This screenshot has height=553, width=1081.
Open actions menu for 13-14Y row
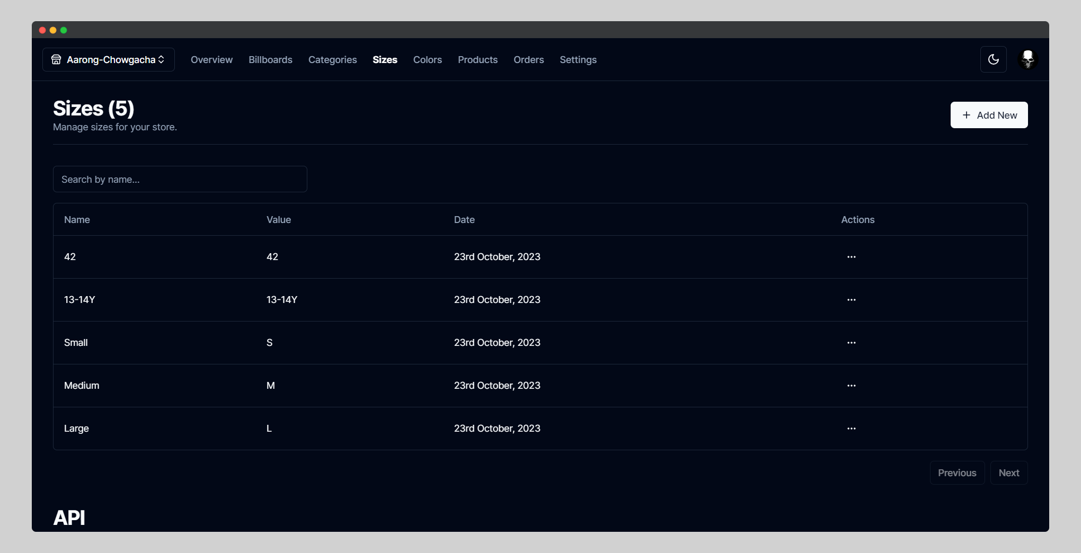851,300
